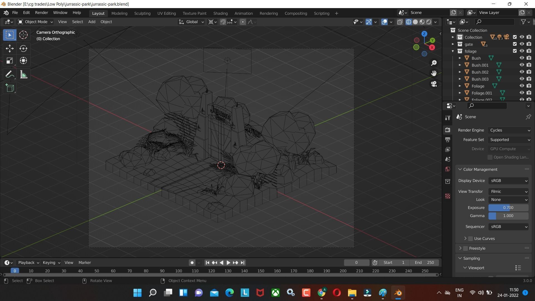Switch to wireframe viewport shading

pos(408,22)
